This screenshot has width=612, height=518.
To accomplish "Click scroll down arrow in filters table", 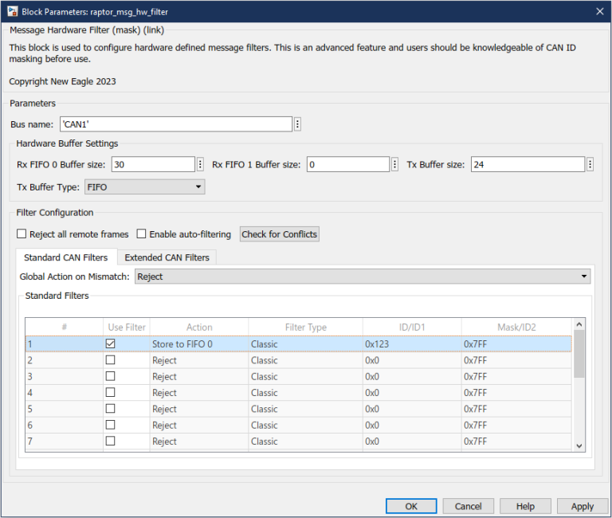I will click(x=579, y=445).
